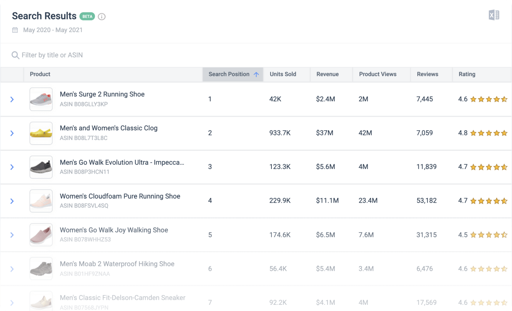Expand the Men's Surge 2 Running Shoe row

pyautogui.click(x=12, y=99)
